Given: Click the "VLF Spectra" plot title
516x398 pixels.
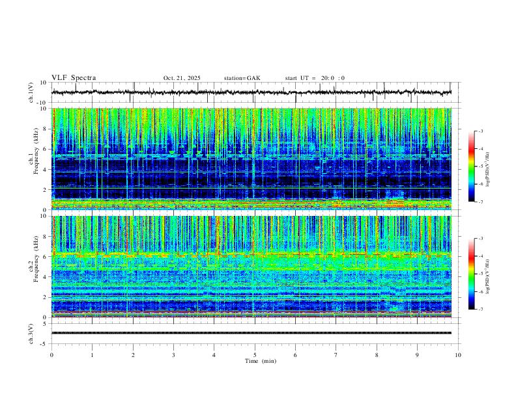Looking at the screenshot, I should pos(74,78).
